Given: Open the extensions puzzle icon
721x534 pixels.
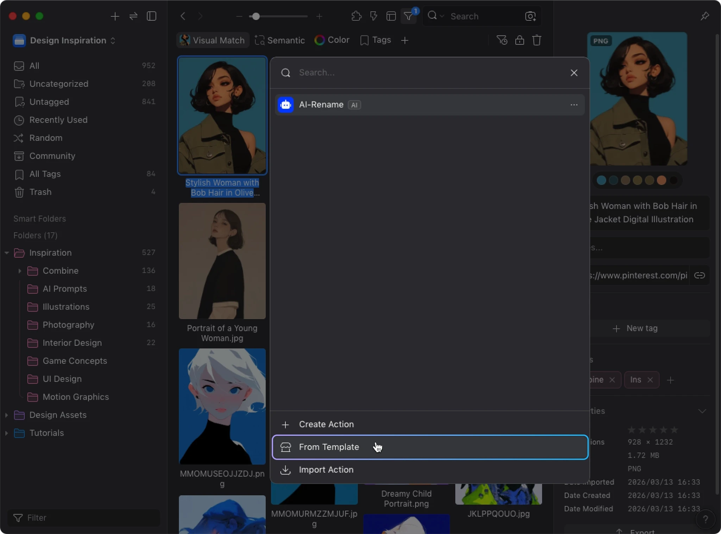Looking at the screenshot, I should coord(356,16).
